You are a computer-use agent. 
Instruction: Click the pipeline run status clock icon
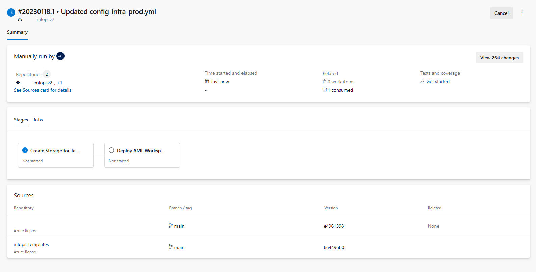11,12
